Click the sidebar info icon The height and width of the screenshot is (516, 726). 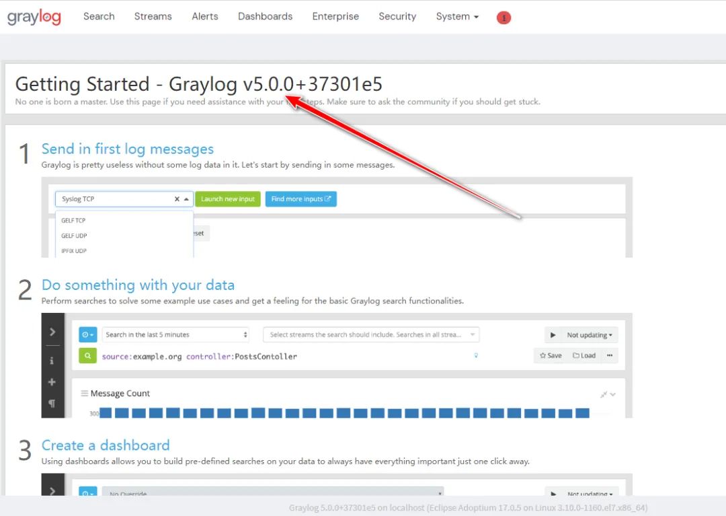click(x=53, y=361)
